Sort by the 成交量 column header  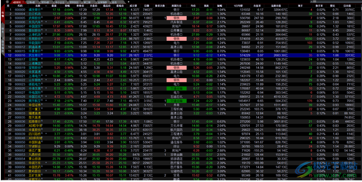coord(133,5)
